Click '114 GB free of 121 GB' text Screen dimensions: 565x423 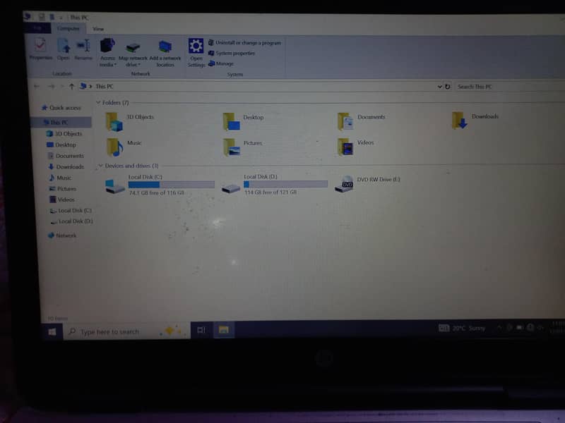pyautogui.click(x=270, y=192)
